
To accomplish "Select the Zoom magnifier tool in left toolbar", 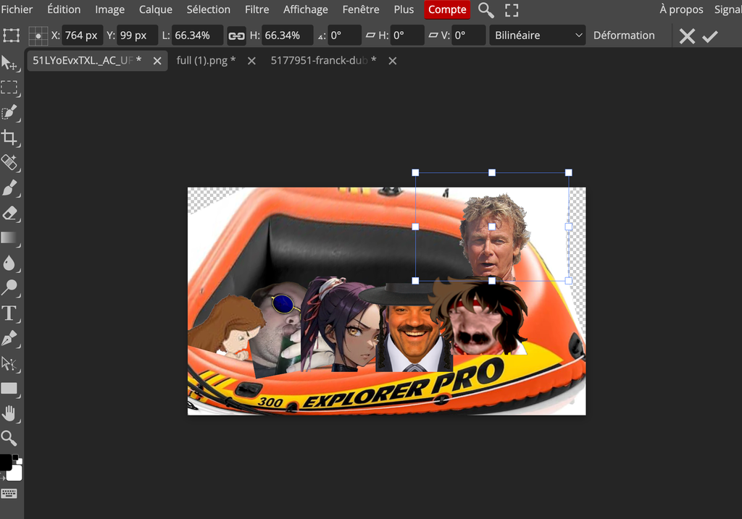I will [x=9, y=438].
